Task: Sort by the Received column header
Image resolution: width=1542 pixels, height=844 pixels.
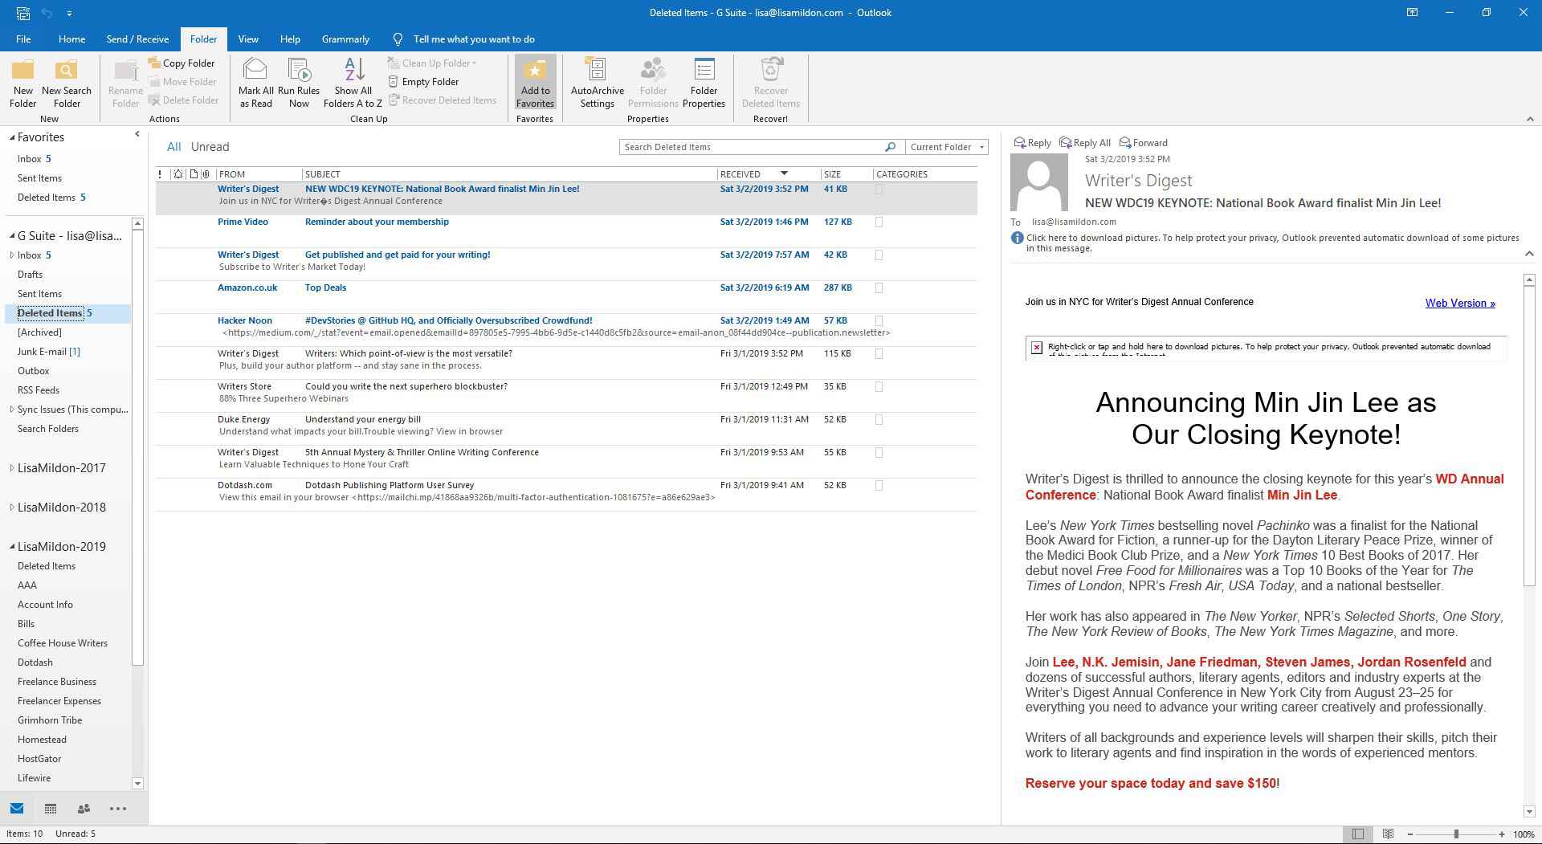Action: coord(768,174)
